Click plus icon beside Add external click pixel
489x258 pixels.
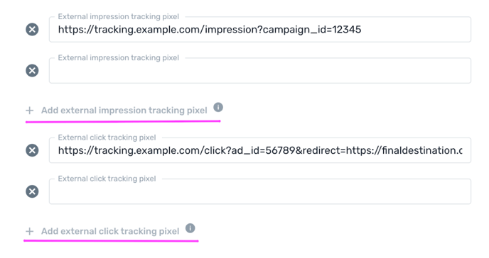30,231
